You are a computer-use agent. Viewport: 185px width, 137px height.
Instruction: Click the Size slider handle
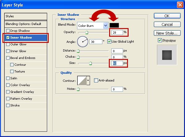click(90, 63)
